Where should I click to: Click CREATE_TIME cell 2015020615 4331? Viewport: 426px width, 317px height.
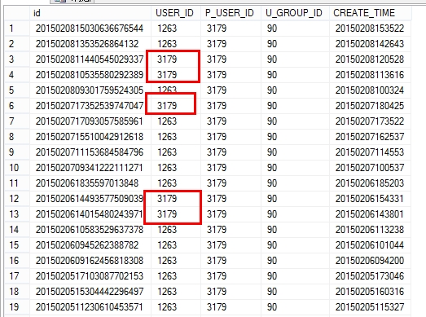(x=370, y=199)
